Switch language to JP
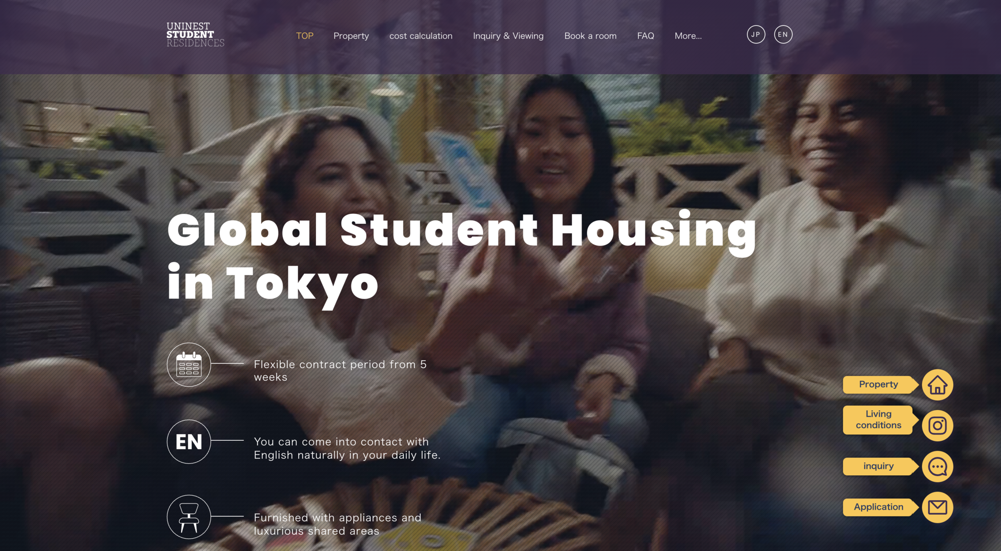1001x551 pixels. point(756,34)
